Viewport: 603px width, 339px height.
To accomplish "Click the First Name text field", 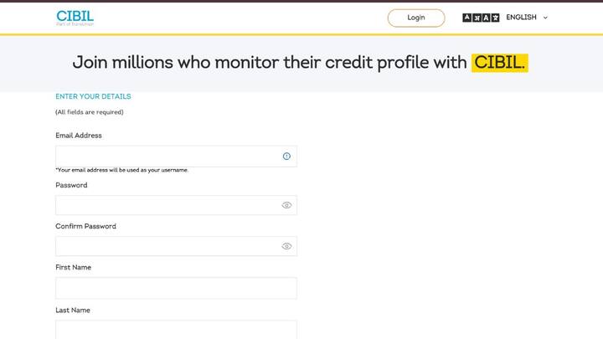I will coord(176,288).
